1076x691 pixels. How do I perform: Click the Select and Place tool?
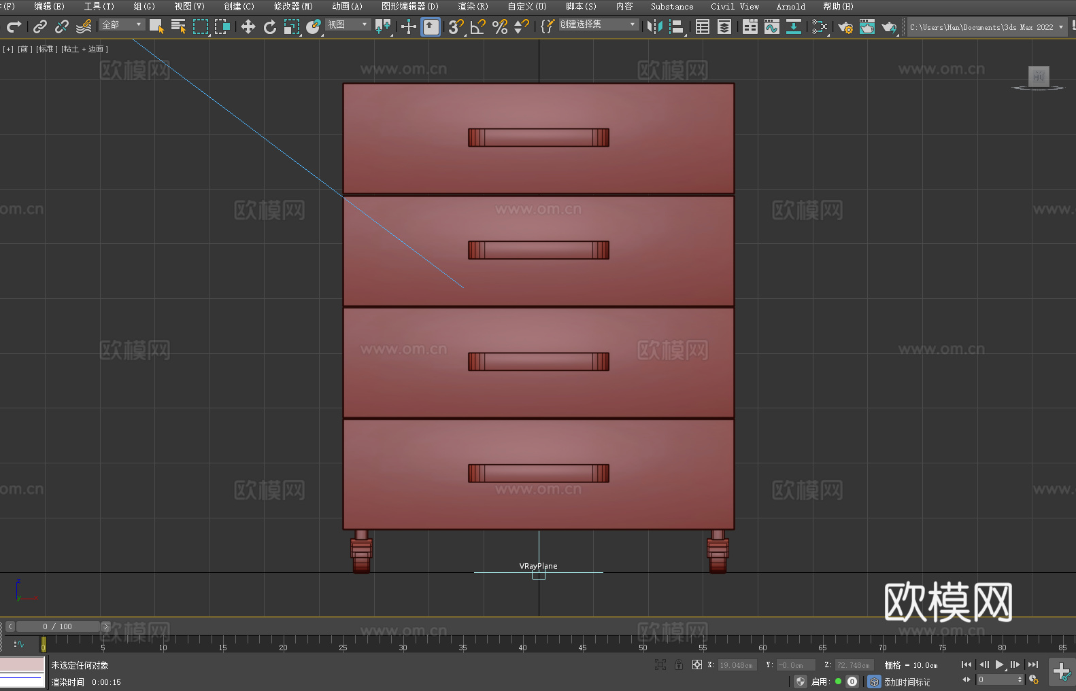tap(314, 26)
